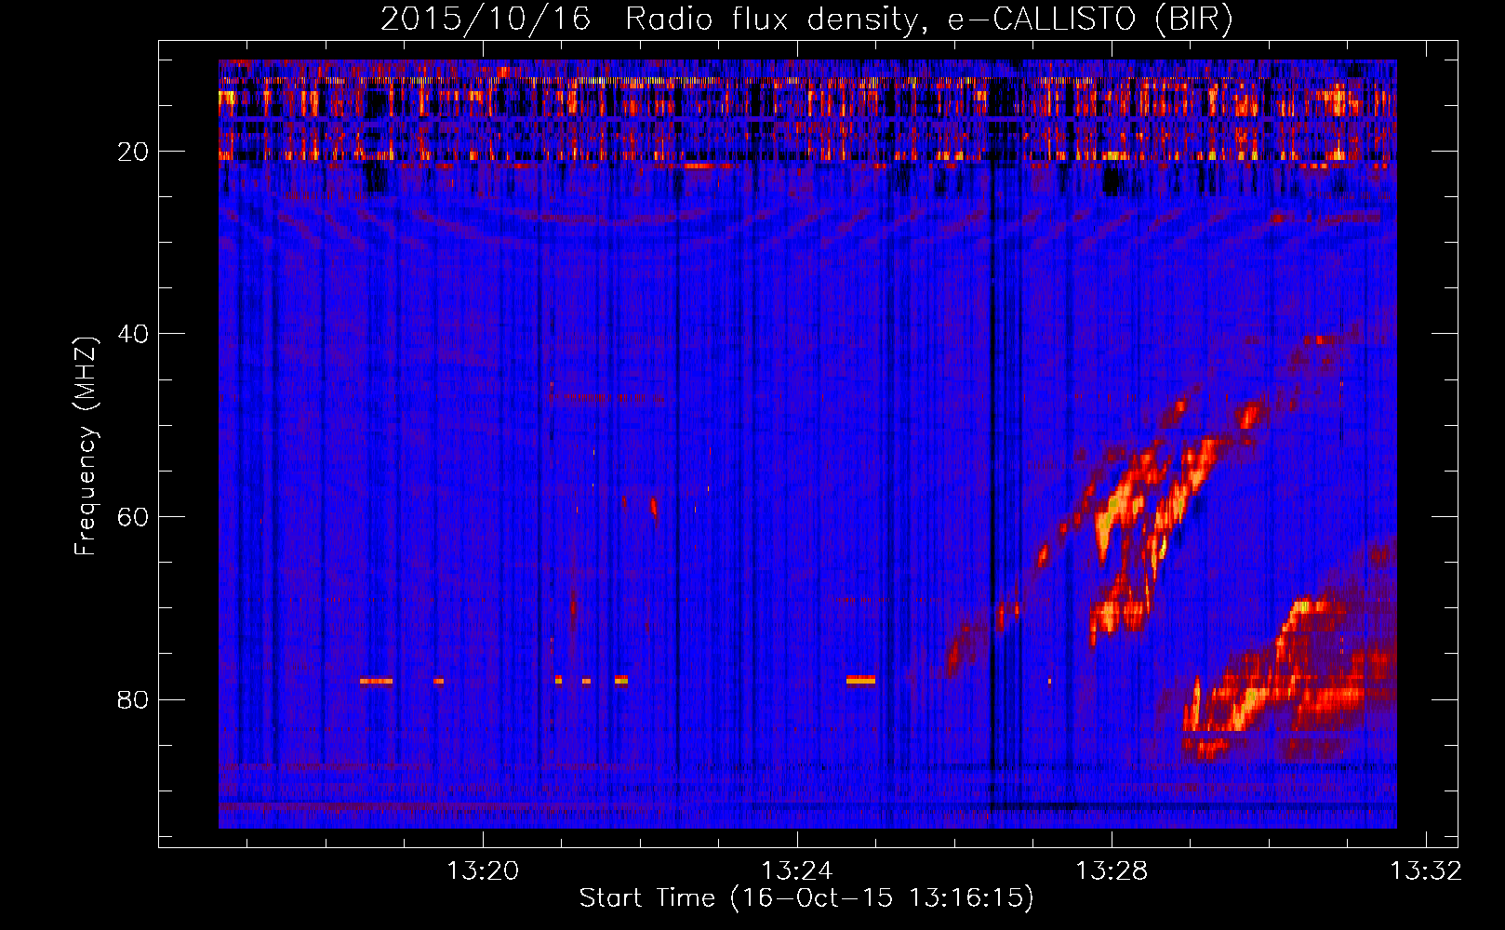Click the 80 frequency tick label
The width and height of the screenshot is (1505, 930).
click(133, 699)
